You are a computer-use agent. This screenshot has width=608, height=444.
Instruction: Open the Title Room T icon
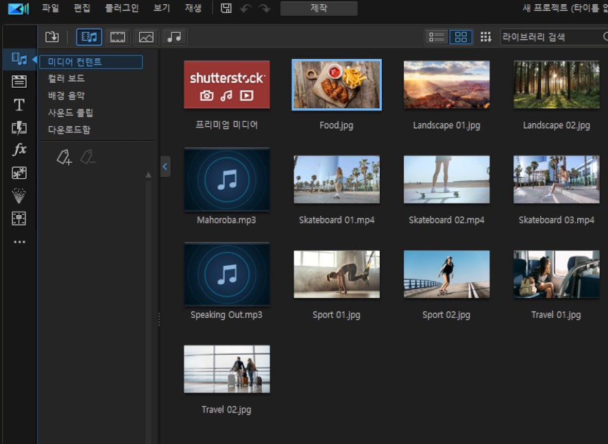[x=19, y=105]
